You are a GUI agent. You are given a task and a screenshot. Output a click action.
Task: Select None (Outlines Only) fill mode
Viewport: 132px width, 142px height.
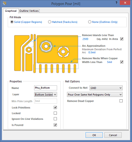(103, 22)
